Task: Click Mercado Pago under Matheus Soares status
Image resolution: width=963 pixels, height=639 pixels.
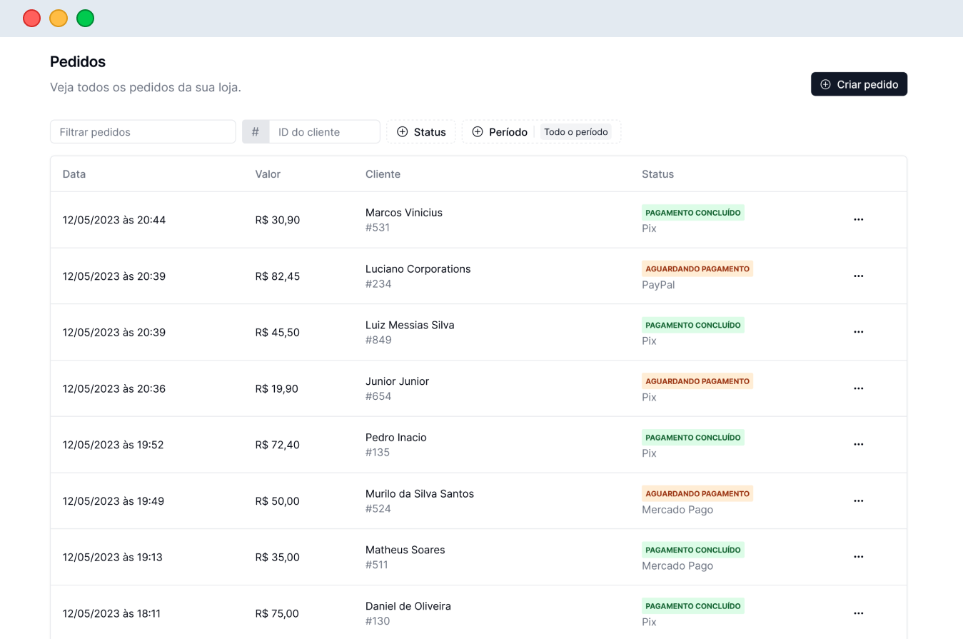Action: click(x=677, y=565)
